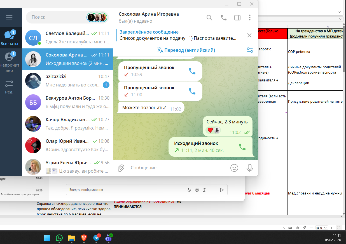Viewport: 346px width, 244px height.
Task: Expand the status bar chevron beside the keyboard icon
Action: (x=284, y=227)
